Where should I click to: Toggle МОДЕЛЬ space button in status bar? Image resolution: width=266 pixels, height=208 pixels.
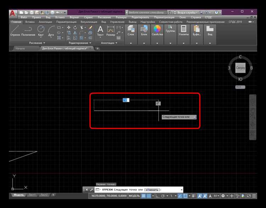click(x=134, y=196)
